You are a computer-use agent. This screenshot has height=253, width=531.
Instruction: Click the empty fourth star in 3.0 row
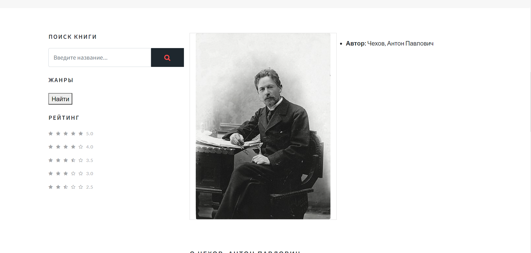73,173
